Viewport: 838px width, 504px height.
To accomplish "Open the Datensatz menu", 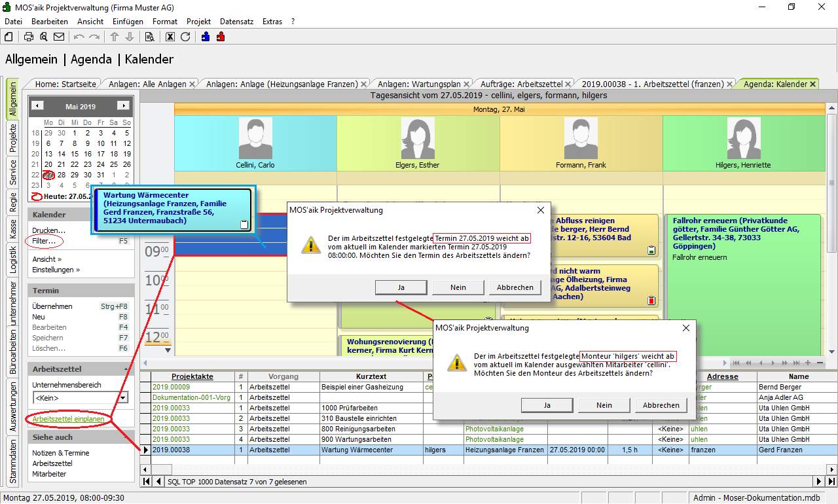I will click(236, 22).
